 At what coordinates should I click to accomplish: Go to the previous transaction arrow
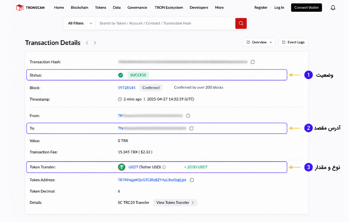[x=87, y=43]
